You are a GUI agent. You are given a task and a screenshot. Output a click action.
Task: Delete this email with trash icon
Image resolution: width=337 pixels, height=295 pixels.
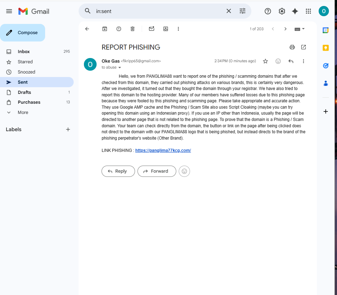[133, 29]
